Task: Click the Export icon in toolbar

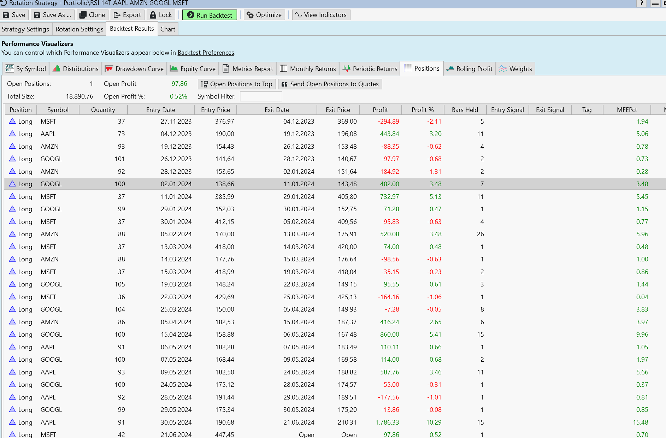Action: pyautogui.click(x=117, y=15)
